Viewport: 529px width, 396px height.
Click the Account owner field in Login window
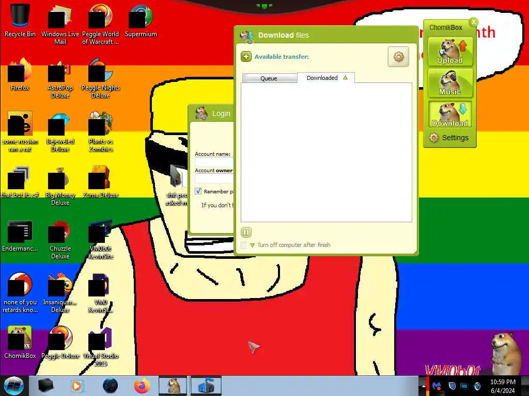(214, 178)
